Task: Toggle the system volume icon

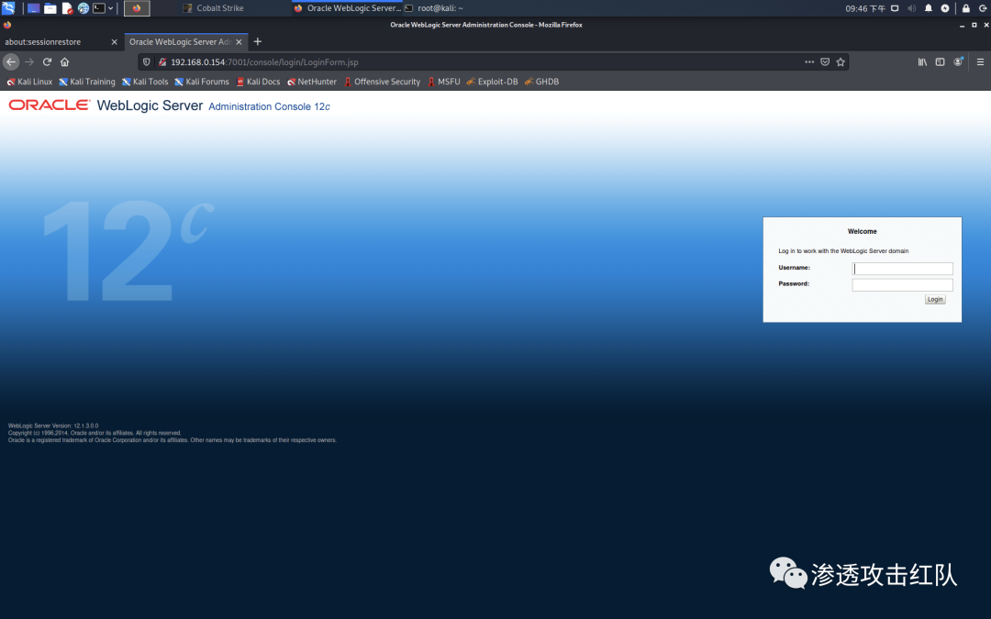Action: (911, 8)
